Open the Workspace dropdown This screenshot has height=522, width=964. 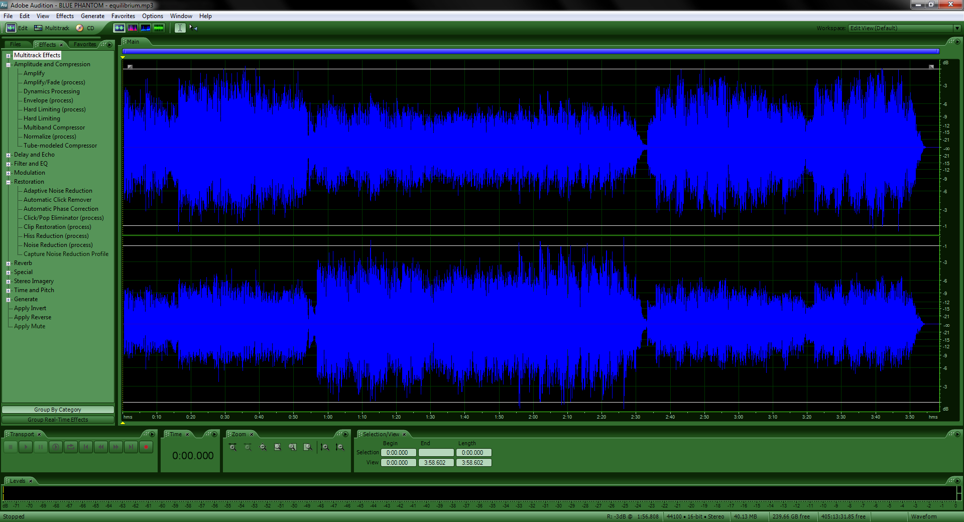(x=957, y=28)
